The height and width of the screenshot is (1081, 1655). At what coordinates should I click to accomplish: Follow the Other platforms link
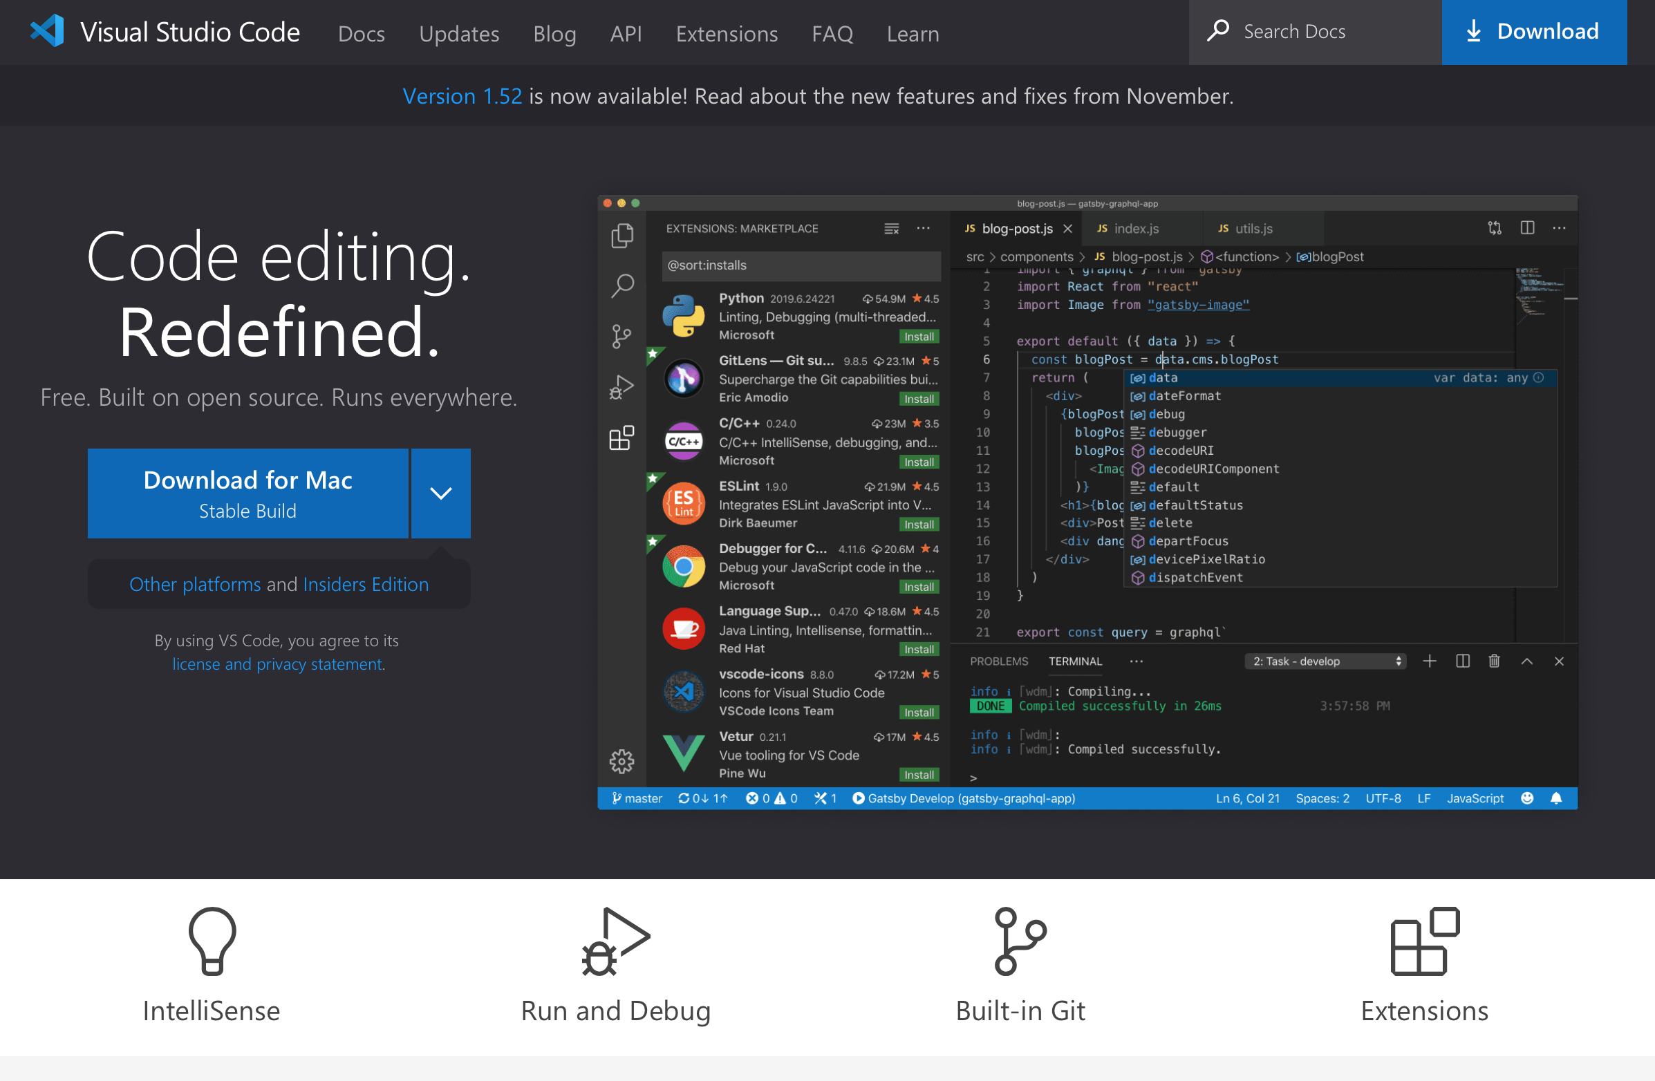[x=195, y=584]
